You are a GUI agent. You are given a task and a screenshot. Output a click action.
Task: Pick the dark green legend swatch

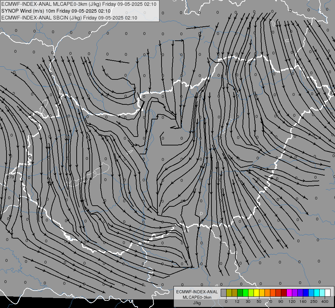(240, 293)
